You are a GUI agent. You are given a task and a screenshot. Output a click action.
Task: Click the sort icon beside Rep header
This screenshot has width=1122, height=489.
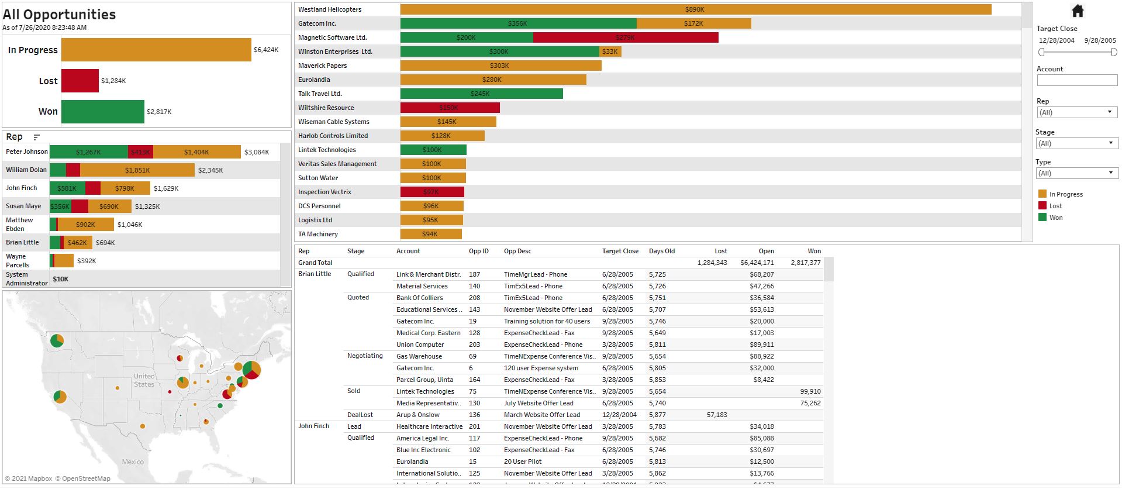tap(36, 137)
